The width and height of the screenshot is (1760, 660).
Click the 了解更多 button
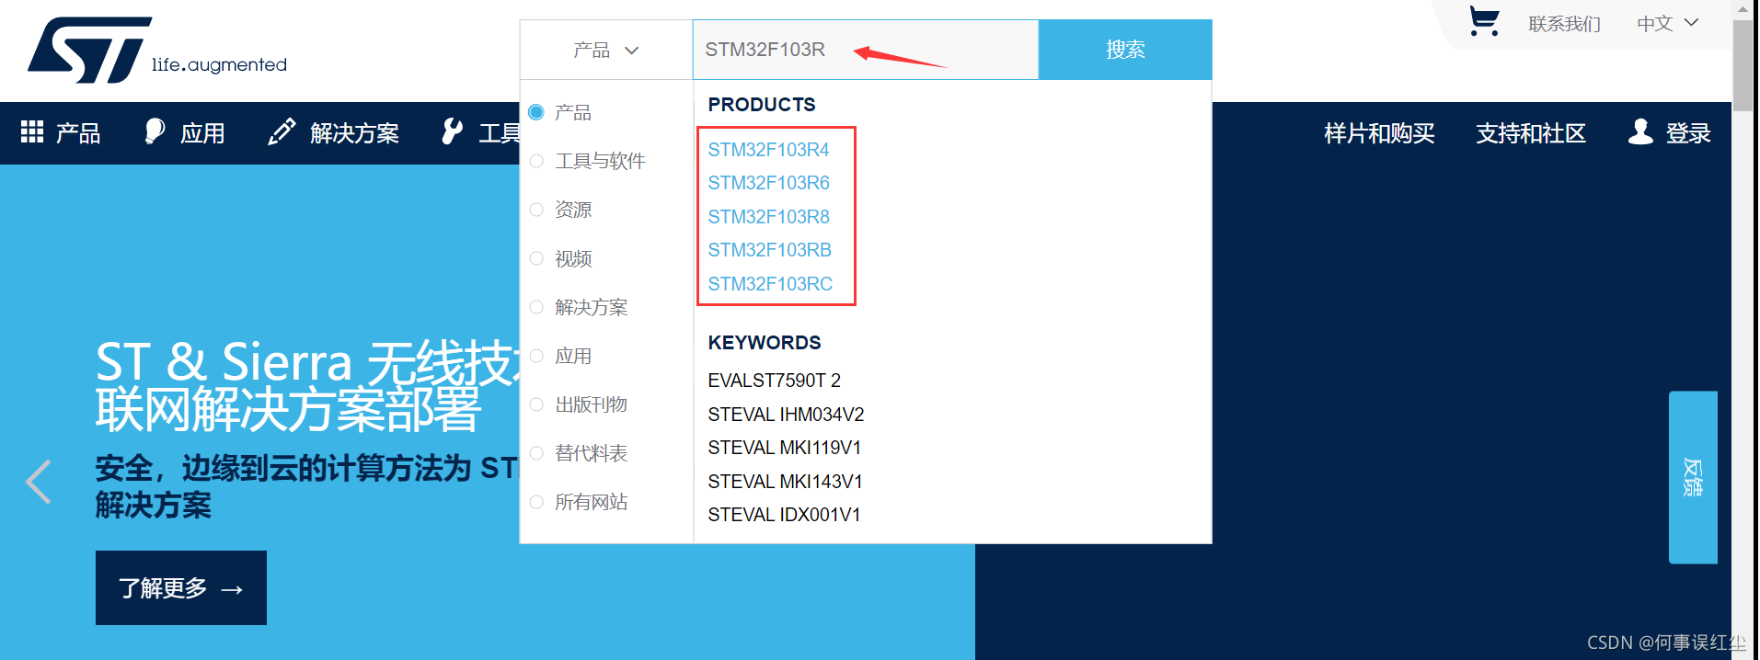pyautogui.click(x=181, y=587)
